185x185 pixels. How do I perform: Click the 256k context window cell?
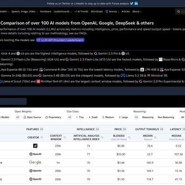(58, 146)
